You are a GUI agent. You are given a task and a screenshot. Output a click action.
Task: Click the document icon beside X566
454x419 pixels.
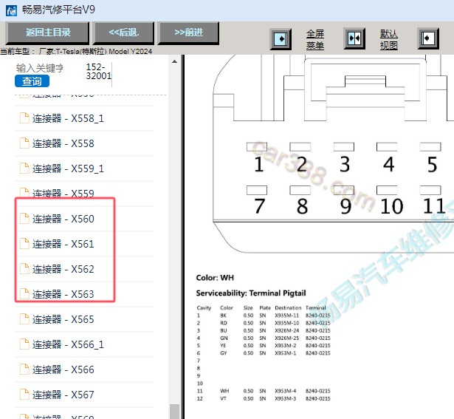point(24,369)
